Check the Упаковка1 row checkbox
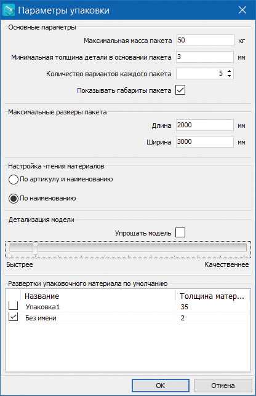This screenshot has height=396, width=256. (x=13, y=306)
